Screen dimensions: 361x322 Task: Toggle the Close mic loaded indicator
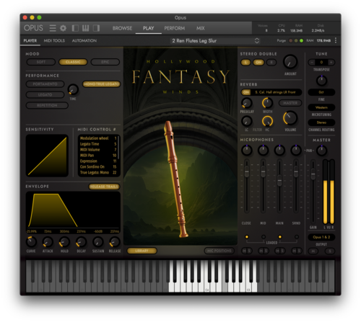click(247, 237)
